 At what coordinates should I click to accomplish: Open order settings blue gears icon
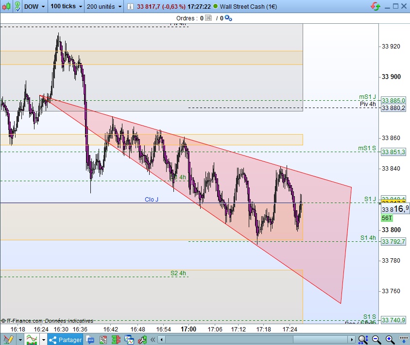point(228,18)
